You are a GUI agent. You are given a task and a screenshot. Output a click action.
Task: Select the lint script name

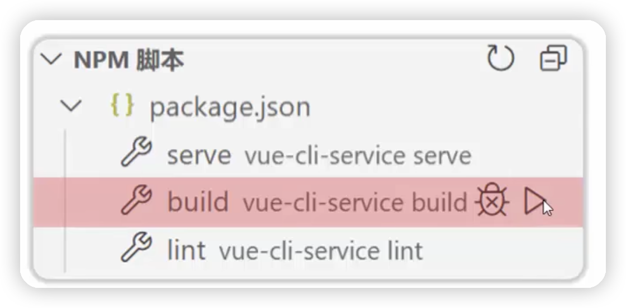(186, 250)
